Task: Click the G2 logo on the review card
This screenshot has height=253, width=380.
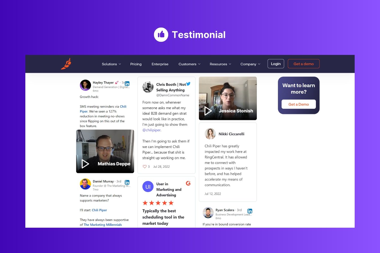Action: point(188,183)
